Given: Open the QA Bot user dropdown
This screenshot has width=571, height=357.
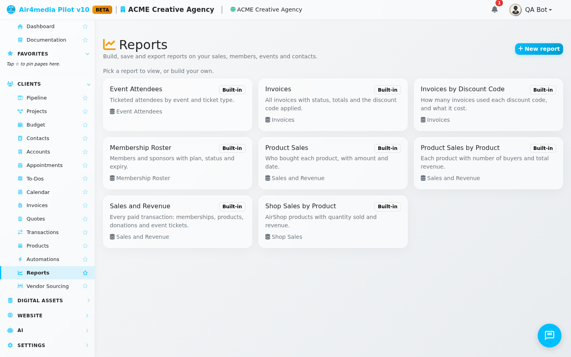Looking at the screenshot, I should (x=531, y=10).
